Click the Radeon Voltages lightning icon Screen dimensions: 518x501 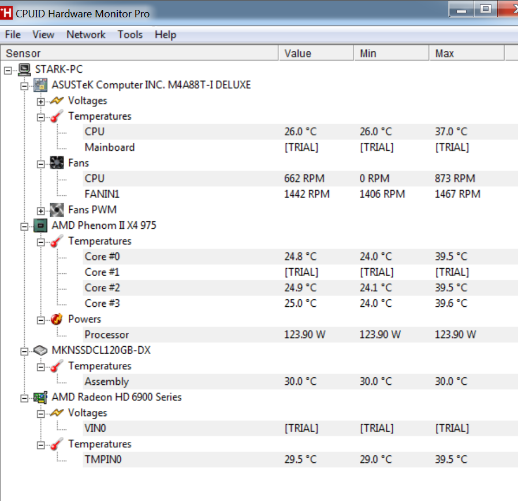(x=57, y=413)
